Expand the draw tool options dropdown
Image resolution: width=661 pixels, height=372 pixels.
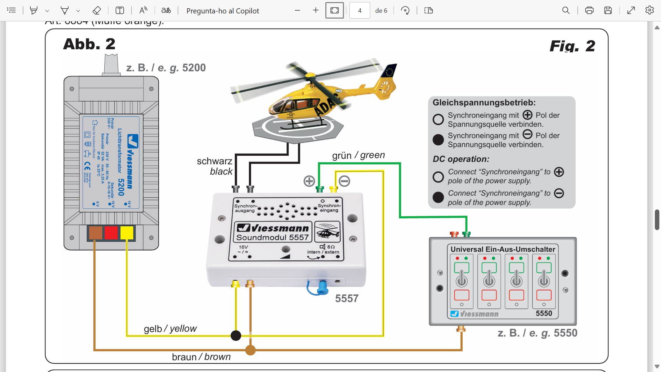tap(78, 11)
